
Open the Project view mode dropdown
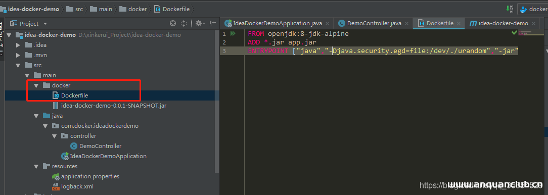click(x=45, y=24)
